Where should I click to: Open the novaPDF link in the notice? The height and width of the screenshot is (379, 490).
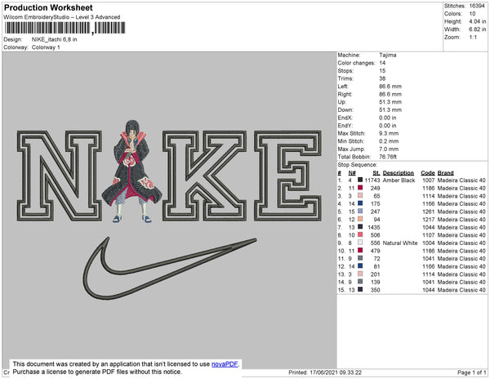pos(225,364)
